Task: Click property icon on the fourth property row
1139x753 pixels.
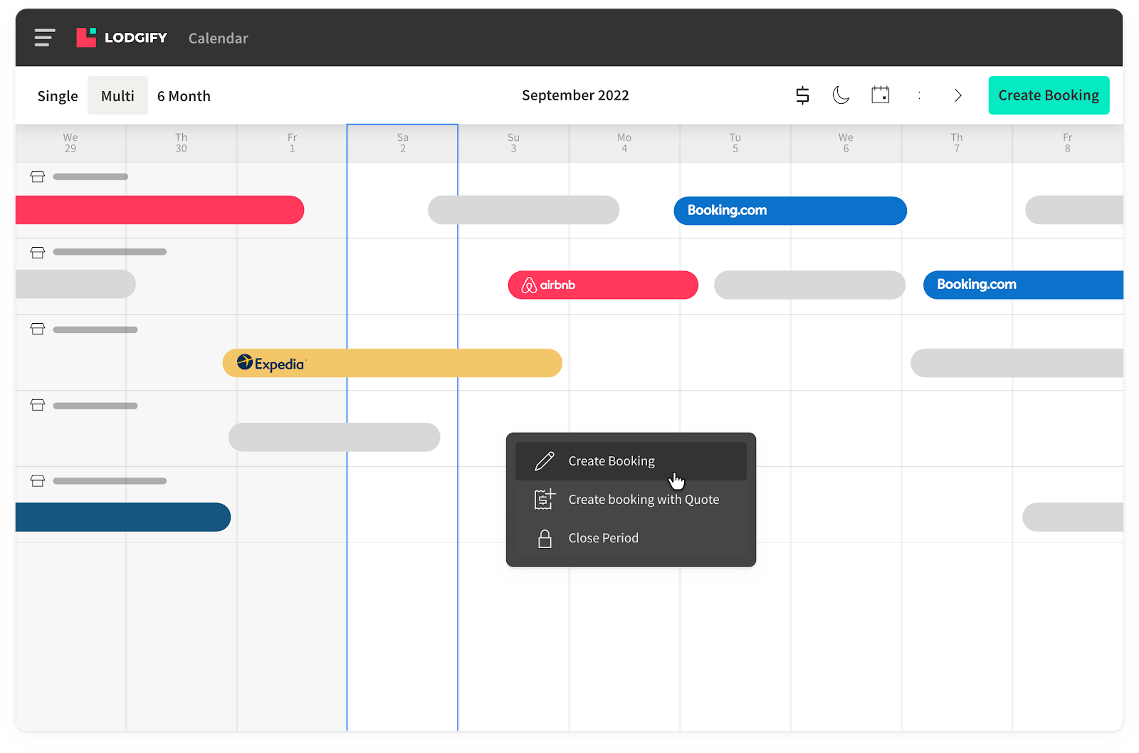Action: (38, 405)
